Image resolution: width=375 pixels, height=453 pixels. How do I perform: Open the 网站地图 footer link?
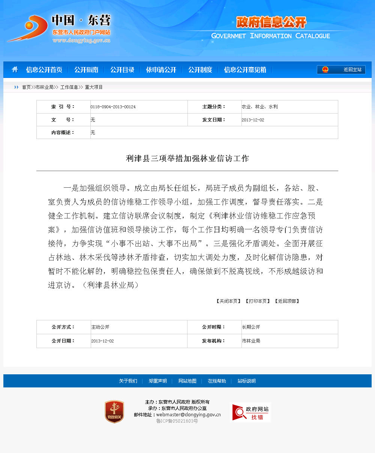(x=187, y=381)
